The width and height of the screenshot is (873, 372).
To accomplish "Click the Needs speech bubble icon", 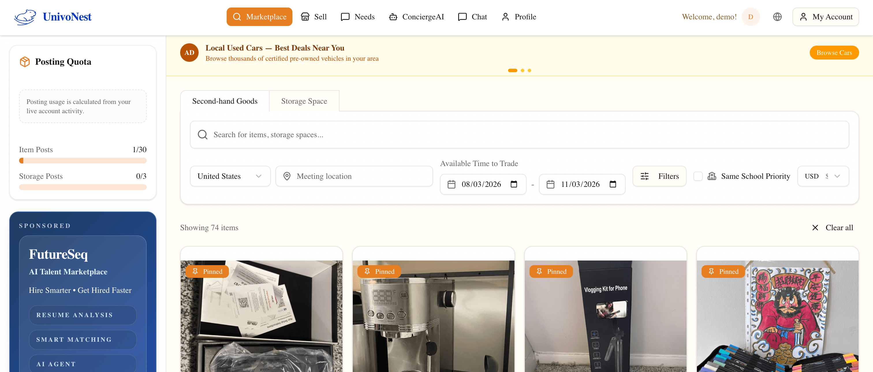I will click(x=345, y=17).
